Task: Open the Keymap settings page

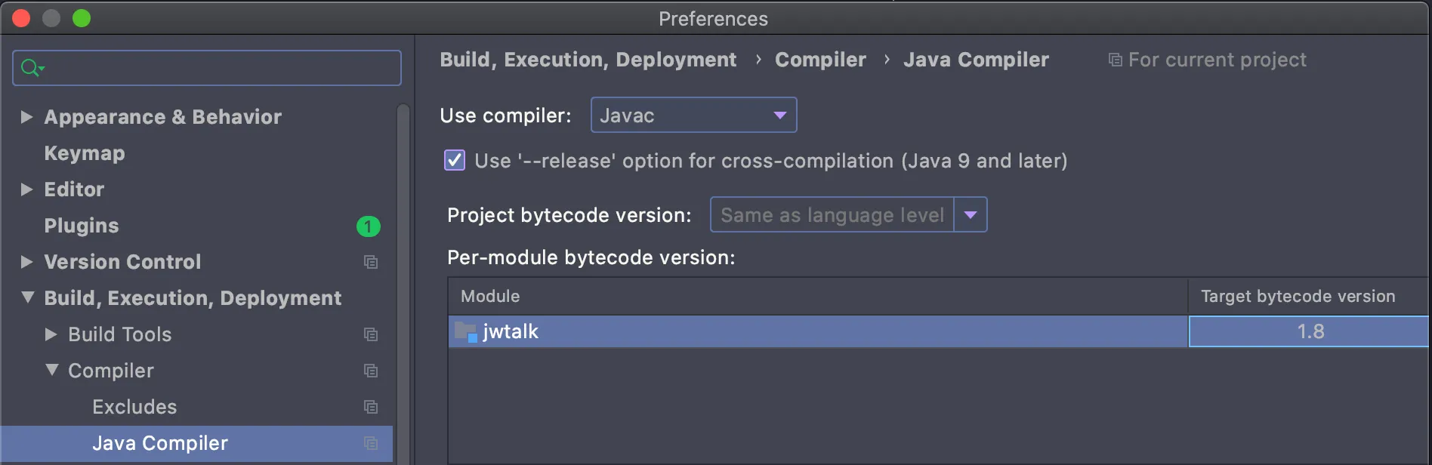Action: (85, 153)
